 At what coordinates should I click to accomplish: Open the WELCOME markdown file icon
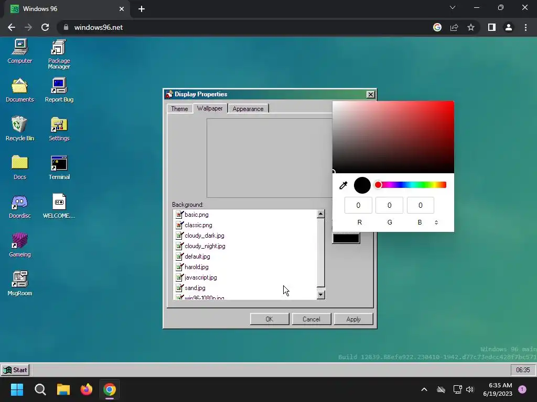click(59, 206)
